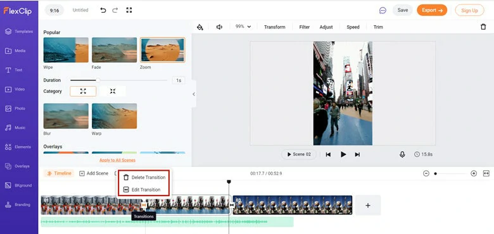The height and width of the screenshot is (234, 494).
Task: Click the Scene 02 play button
Action: coord(299,154)
